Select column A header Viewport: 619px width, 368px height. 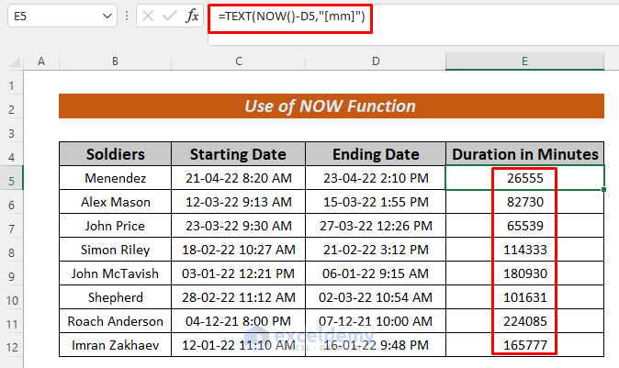(41, 61)
